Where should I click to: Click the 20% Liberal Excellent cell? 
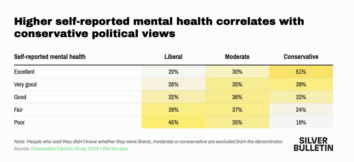point(173,72)
